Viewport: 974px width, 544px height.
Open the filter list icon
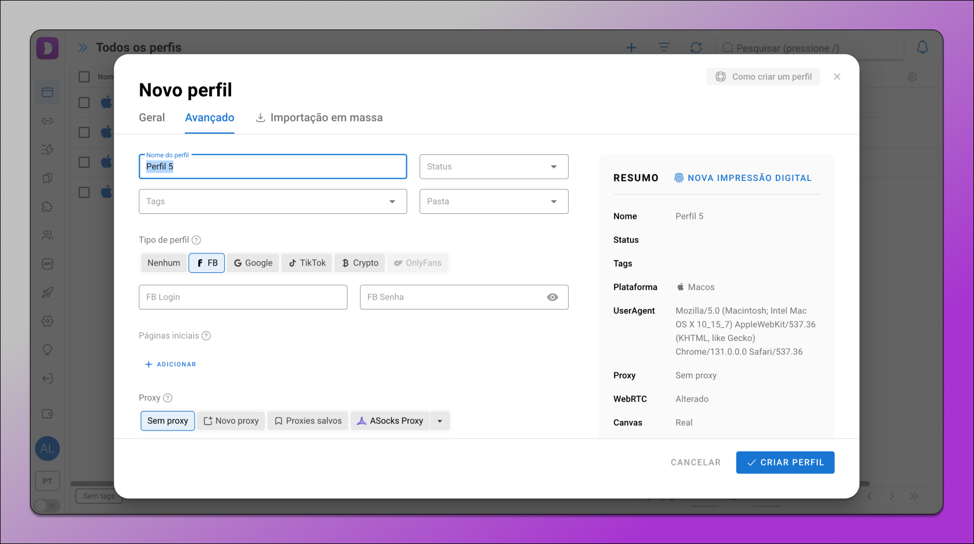point(663,48)
